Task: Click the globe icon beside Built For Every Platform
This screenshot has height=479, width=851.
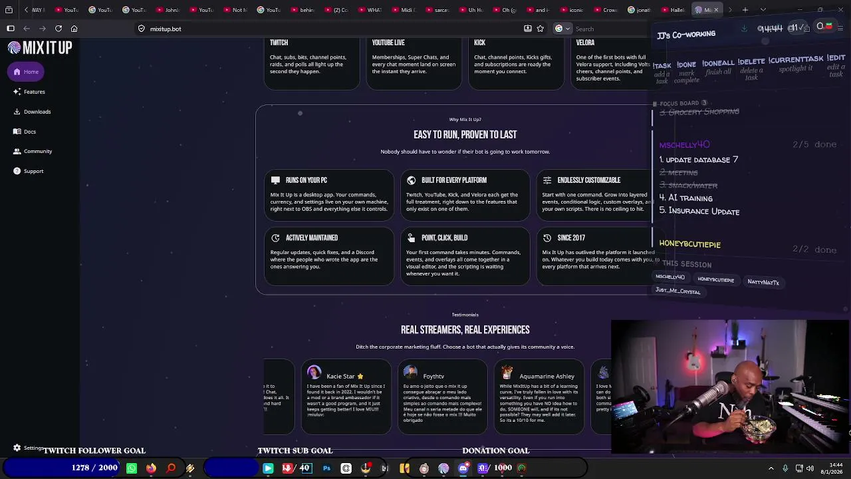Action: pyautogui.click(x=411, y=180)
